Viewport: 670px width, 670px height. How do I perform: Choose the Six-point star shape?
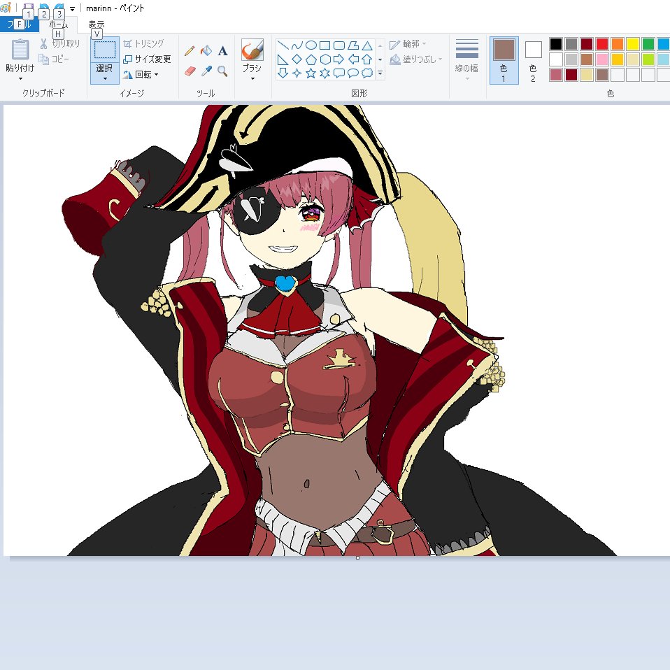tap(325, 73)
